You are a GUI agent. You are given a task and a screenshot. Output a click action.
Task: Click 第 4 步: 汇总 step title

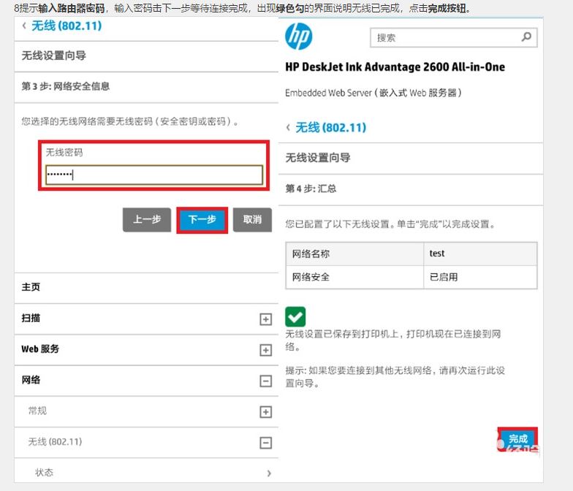[311, 189]
